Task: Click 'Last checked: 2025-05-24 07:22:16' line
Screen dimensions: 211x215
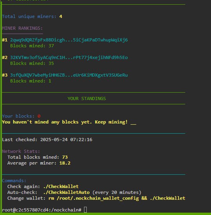Action: click(47, 140)
